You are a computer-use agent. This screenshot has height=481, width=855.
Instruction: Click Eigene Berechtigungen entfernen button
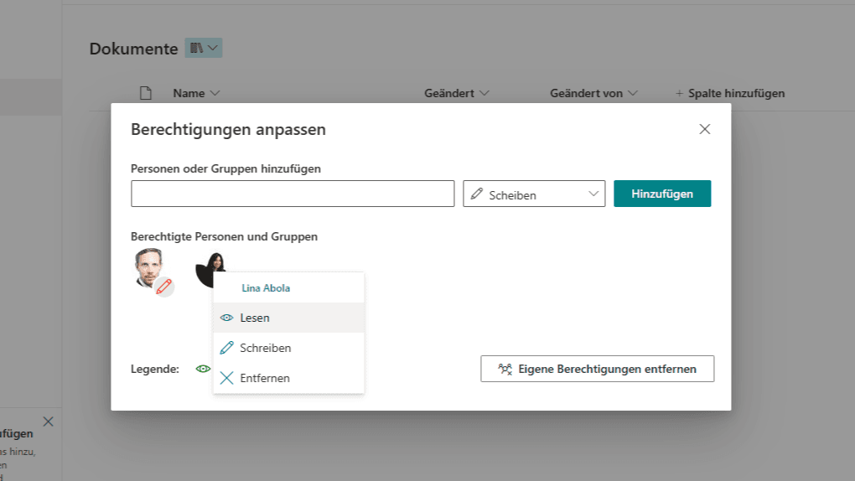click(x=597, y=369)
